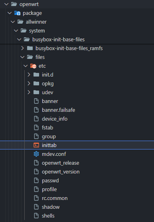Click the busybox-init-base-files open folder icon
This screenshot has width=154, height=222.
[27, 40]
